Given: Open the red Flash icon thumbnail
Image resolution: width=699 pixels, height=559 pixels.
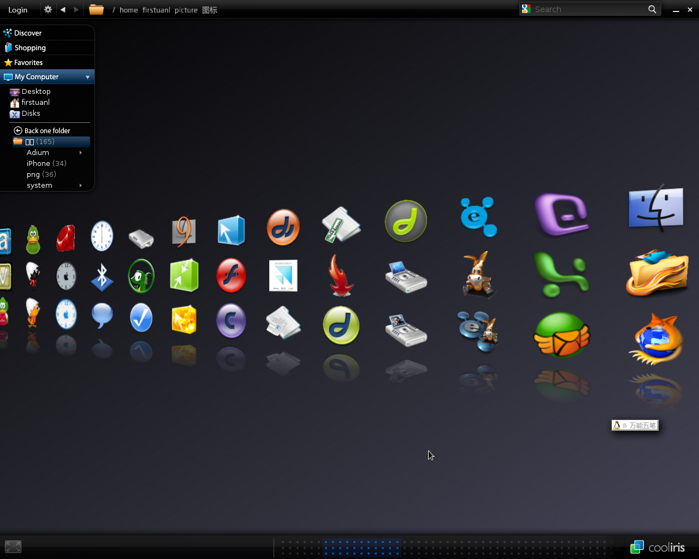Looking at the screenshot, I should point(231,275).
